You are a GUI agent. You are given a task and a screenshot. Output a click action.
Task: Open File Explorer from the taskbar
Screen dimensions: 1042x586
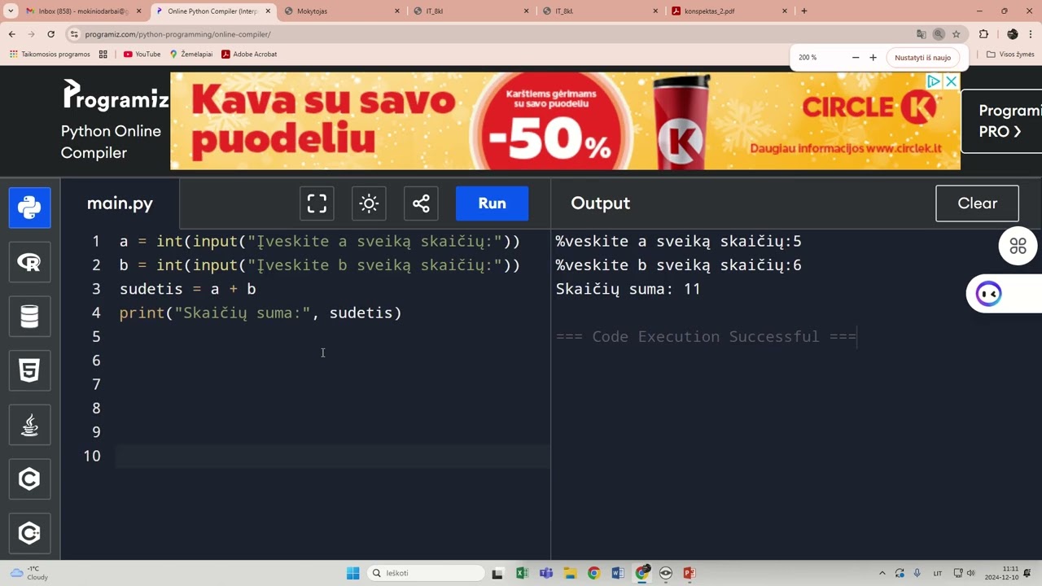point(570,573)
